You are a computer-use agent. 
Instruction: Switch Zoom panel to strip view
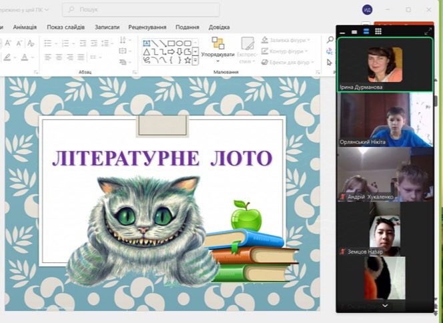click(366, 31)
